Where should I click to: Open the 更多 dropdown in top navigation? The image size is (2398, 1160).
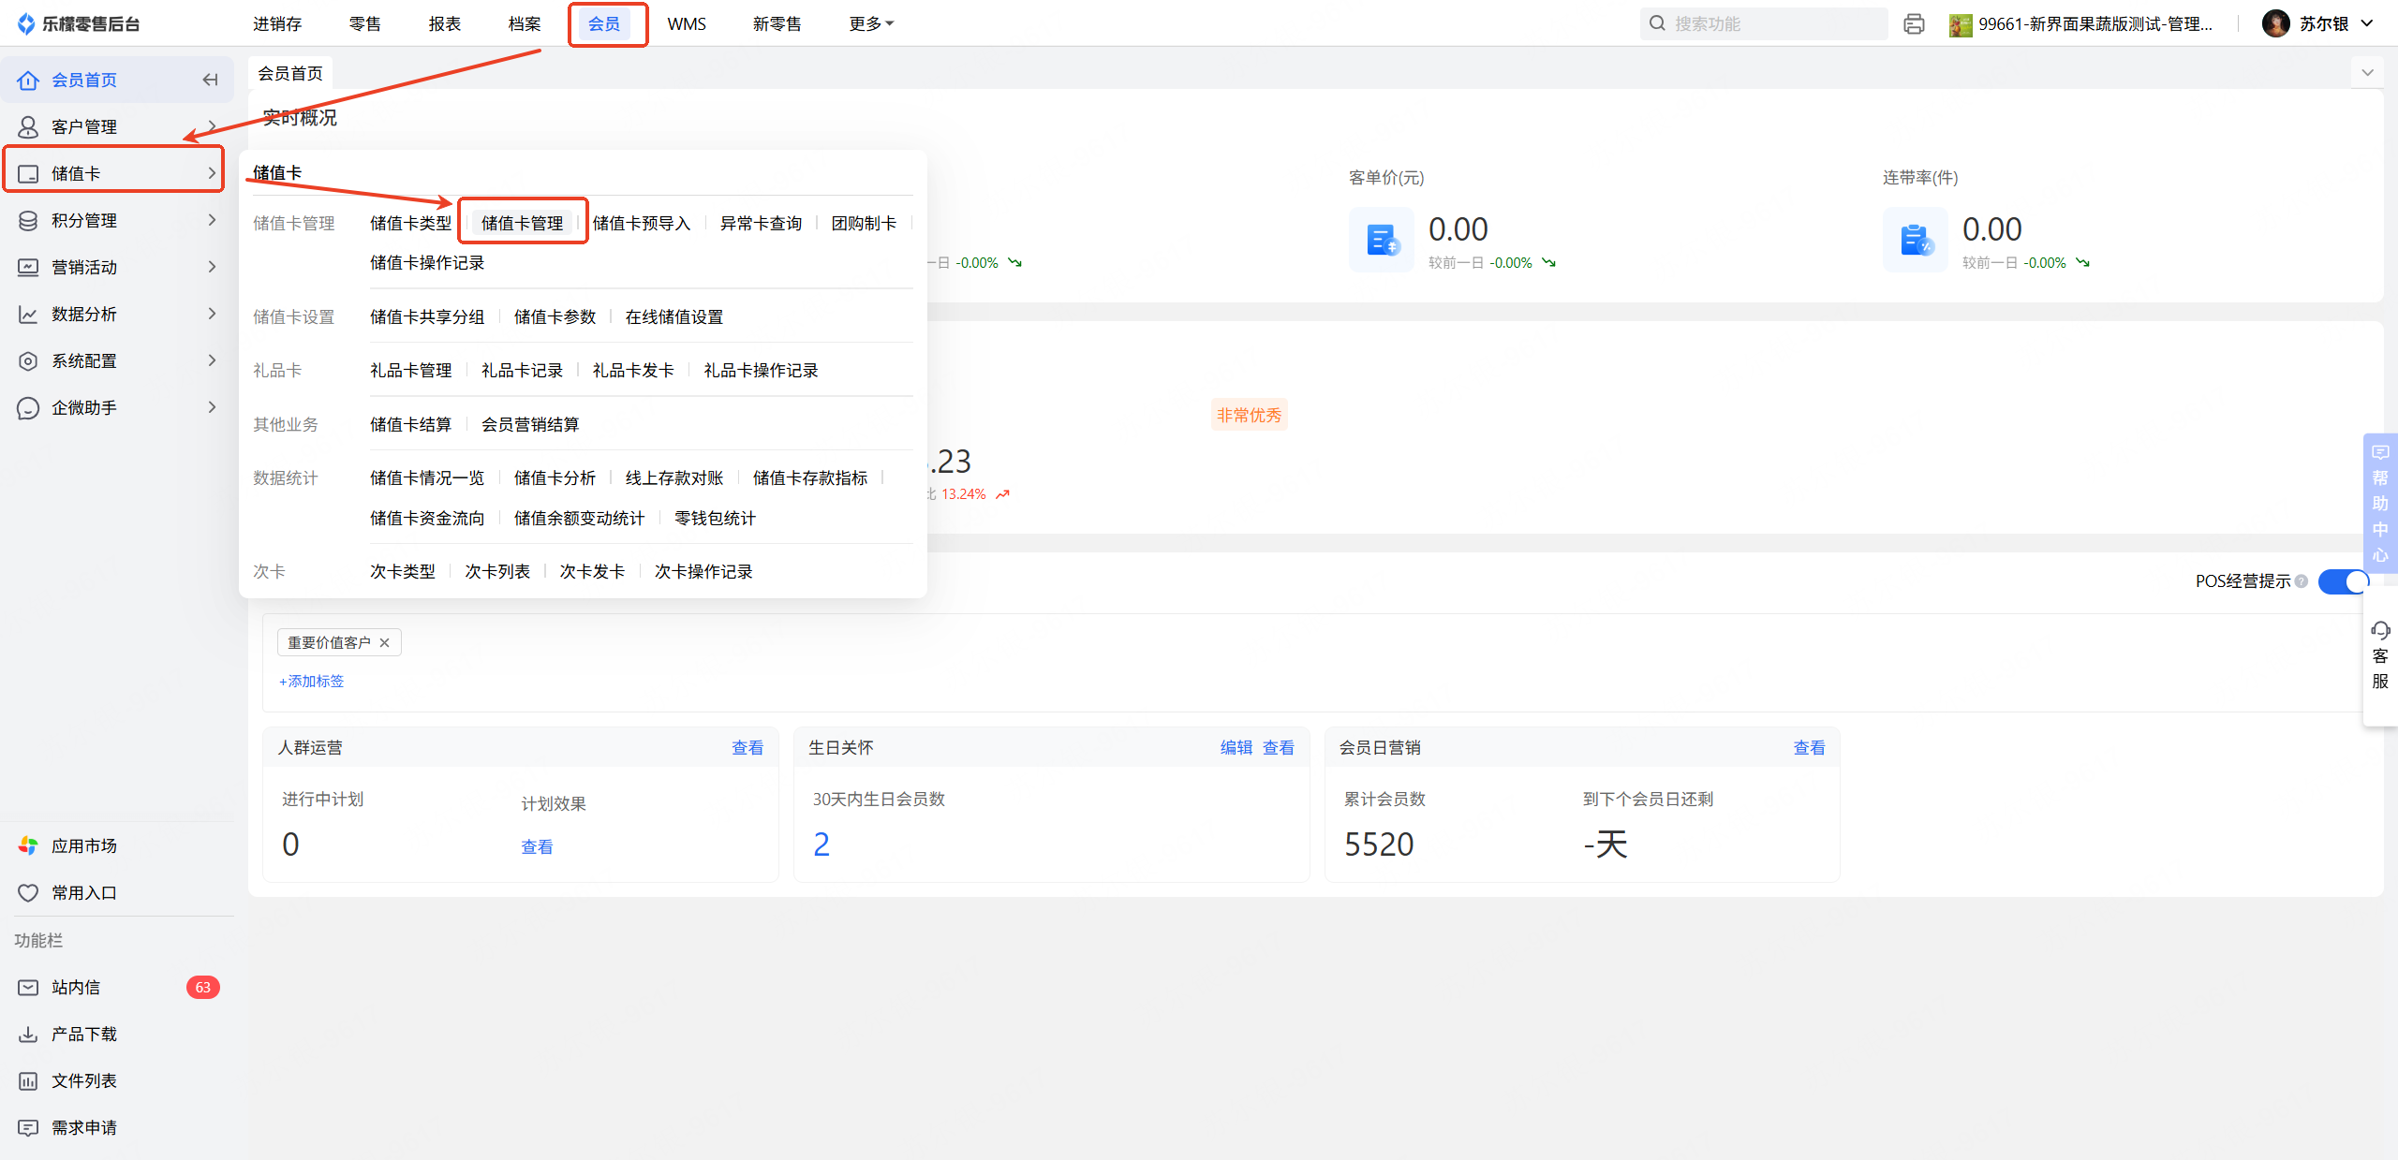tap(870, 24)
